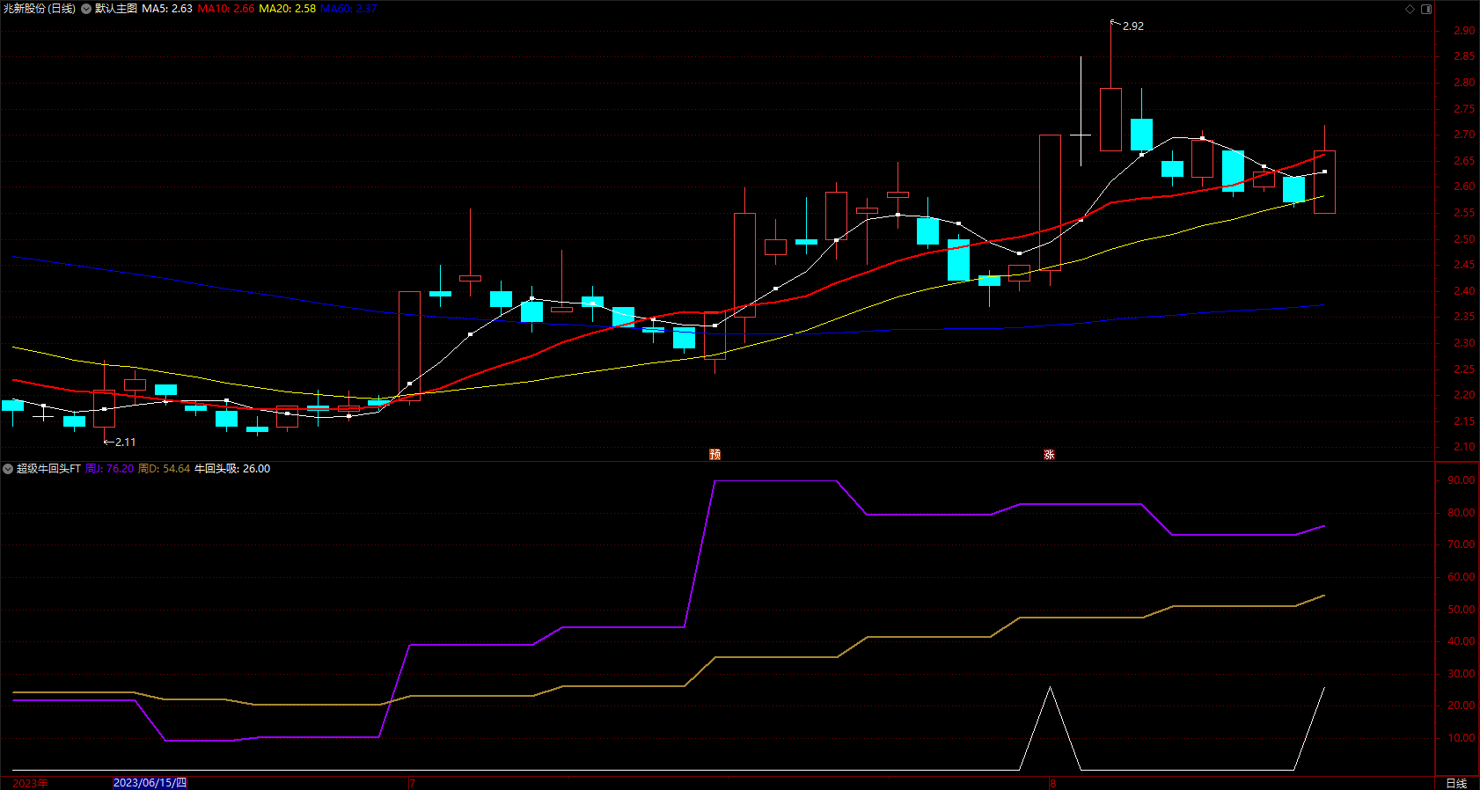This screenshot has height=790, width=1480.
Task: Expand the 超级牛回头FT indicator dropdown arrow
Action: [x=8, y=469]
